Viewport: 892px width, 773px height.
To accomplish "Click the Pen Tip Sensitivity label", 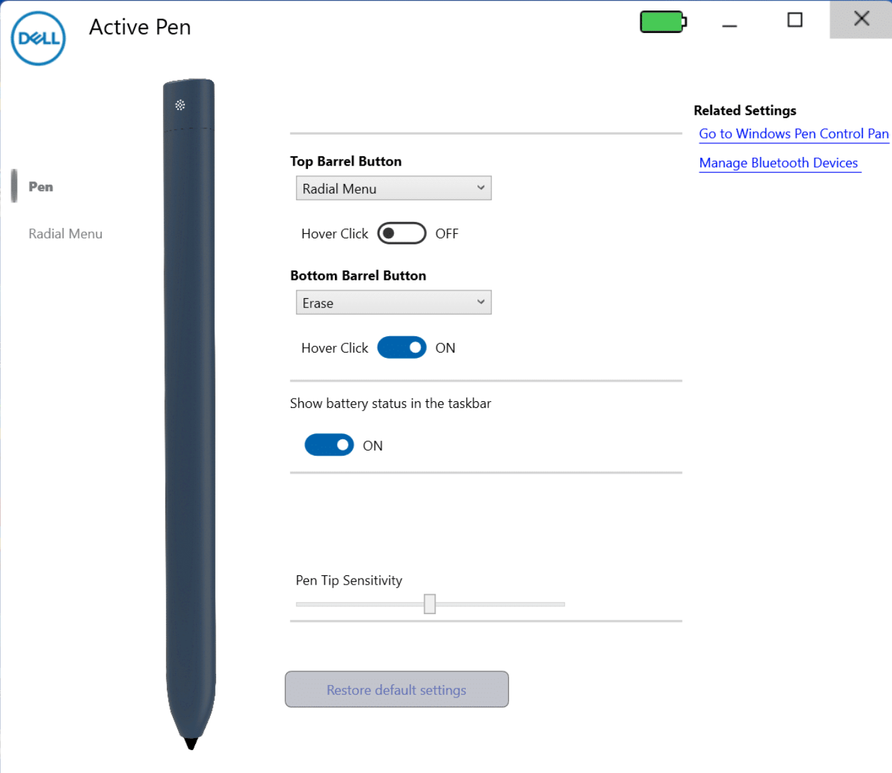I will 349,581.
